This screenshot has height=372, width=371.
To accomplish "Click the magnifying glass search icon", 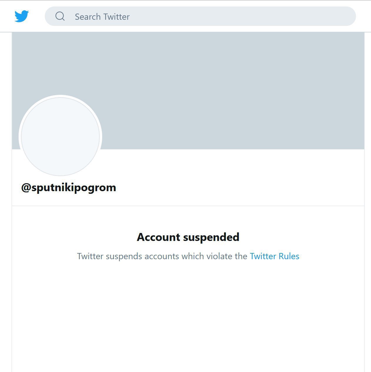I will (x=60, y=16).
